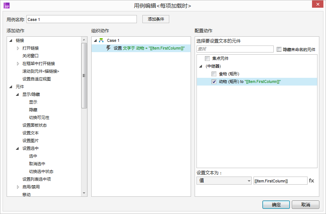Select the 显示 action
This screenshot has width=326, height=214.
coord(33,102)
